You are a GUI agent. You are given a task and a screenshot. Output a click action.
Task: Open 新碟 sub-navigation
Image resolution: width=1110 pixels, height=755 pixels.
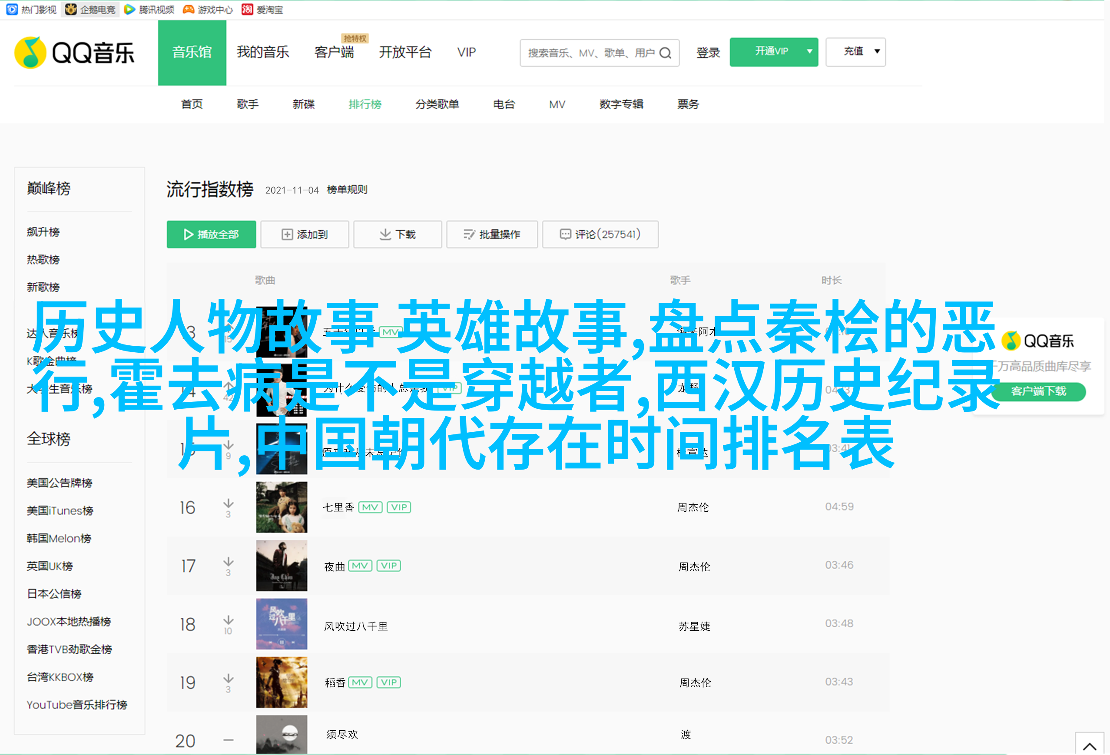[303, 104]
